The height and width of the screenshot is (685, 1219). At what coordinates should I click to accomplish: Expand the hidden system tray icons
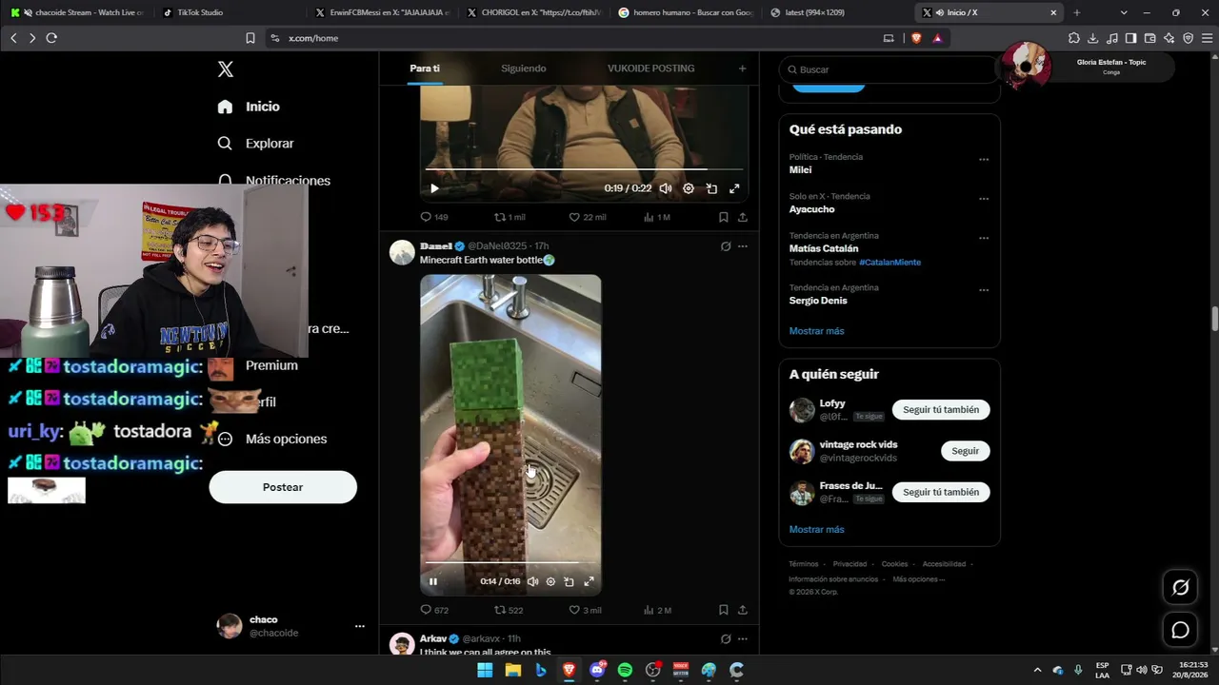[x=1037, y=670]
